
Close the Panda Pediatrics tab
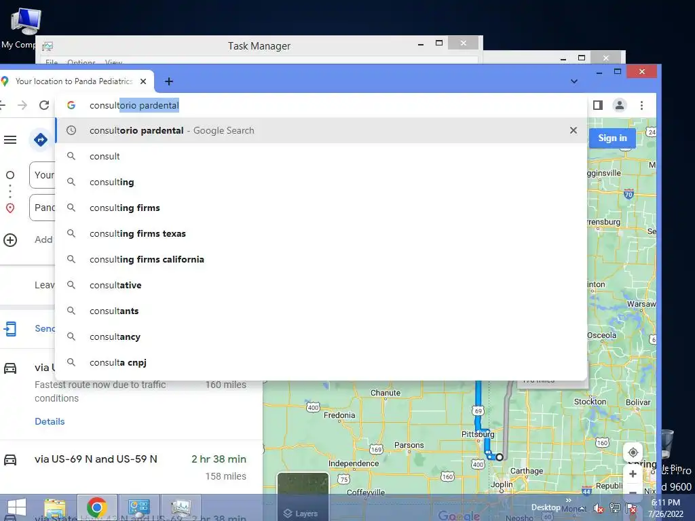[x=143, y=81]
